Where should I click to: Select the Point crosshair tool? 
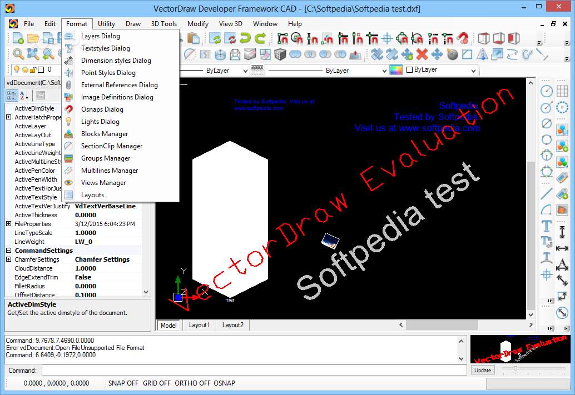pos(547,274)
